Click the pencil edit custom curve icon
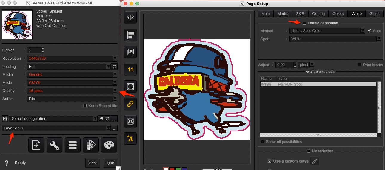This screenshot has width=385, height=170. tap(314, 161)
